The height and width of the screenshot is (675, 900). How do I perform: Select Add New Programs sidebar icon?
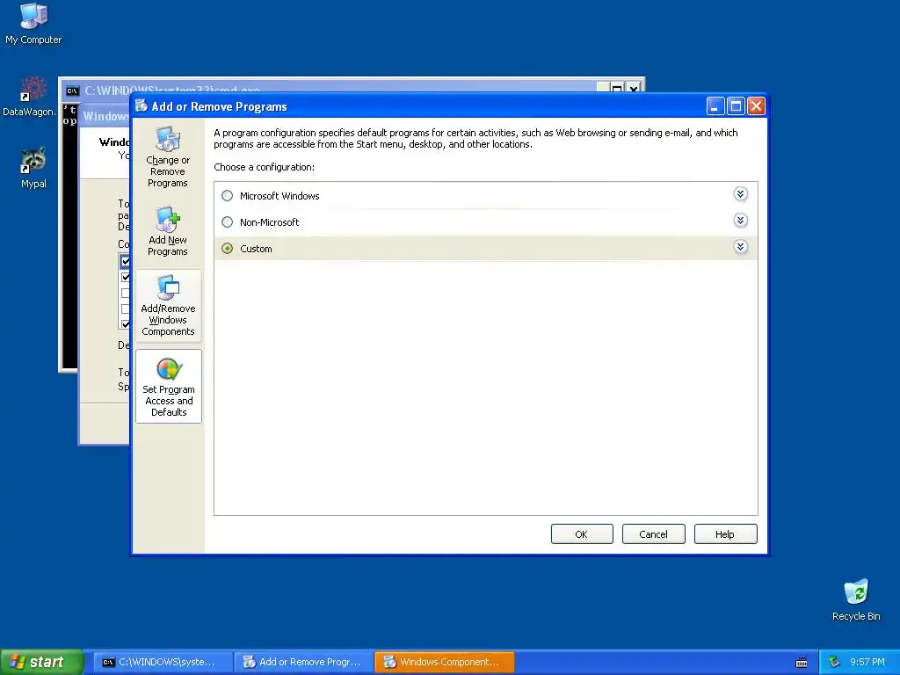click(168, 231)
